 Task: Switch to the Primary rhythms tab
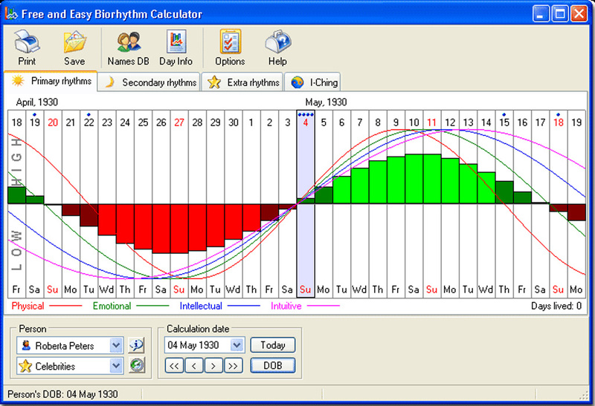[51, 81]
